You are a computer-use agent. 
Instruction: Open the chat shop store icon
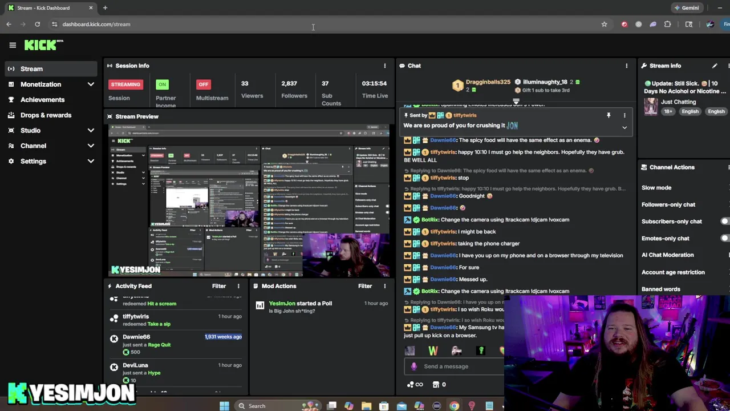pos(436,385)
